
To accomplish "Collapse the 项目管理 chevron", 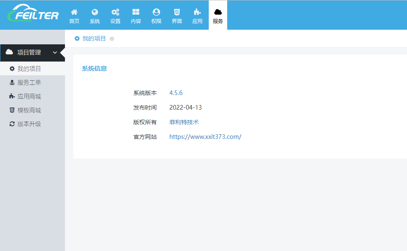I will point(55,53).
